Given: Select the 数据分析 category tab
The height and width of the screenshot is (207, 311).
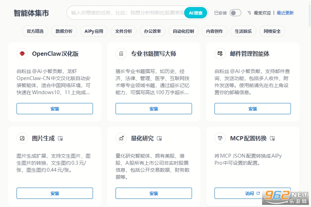Looking at the screenshot, I should click(x=64, y=31).
